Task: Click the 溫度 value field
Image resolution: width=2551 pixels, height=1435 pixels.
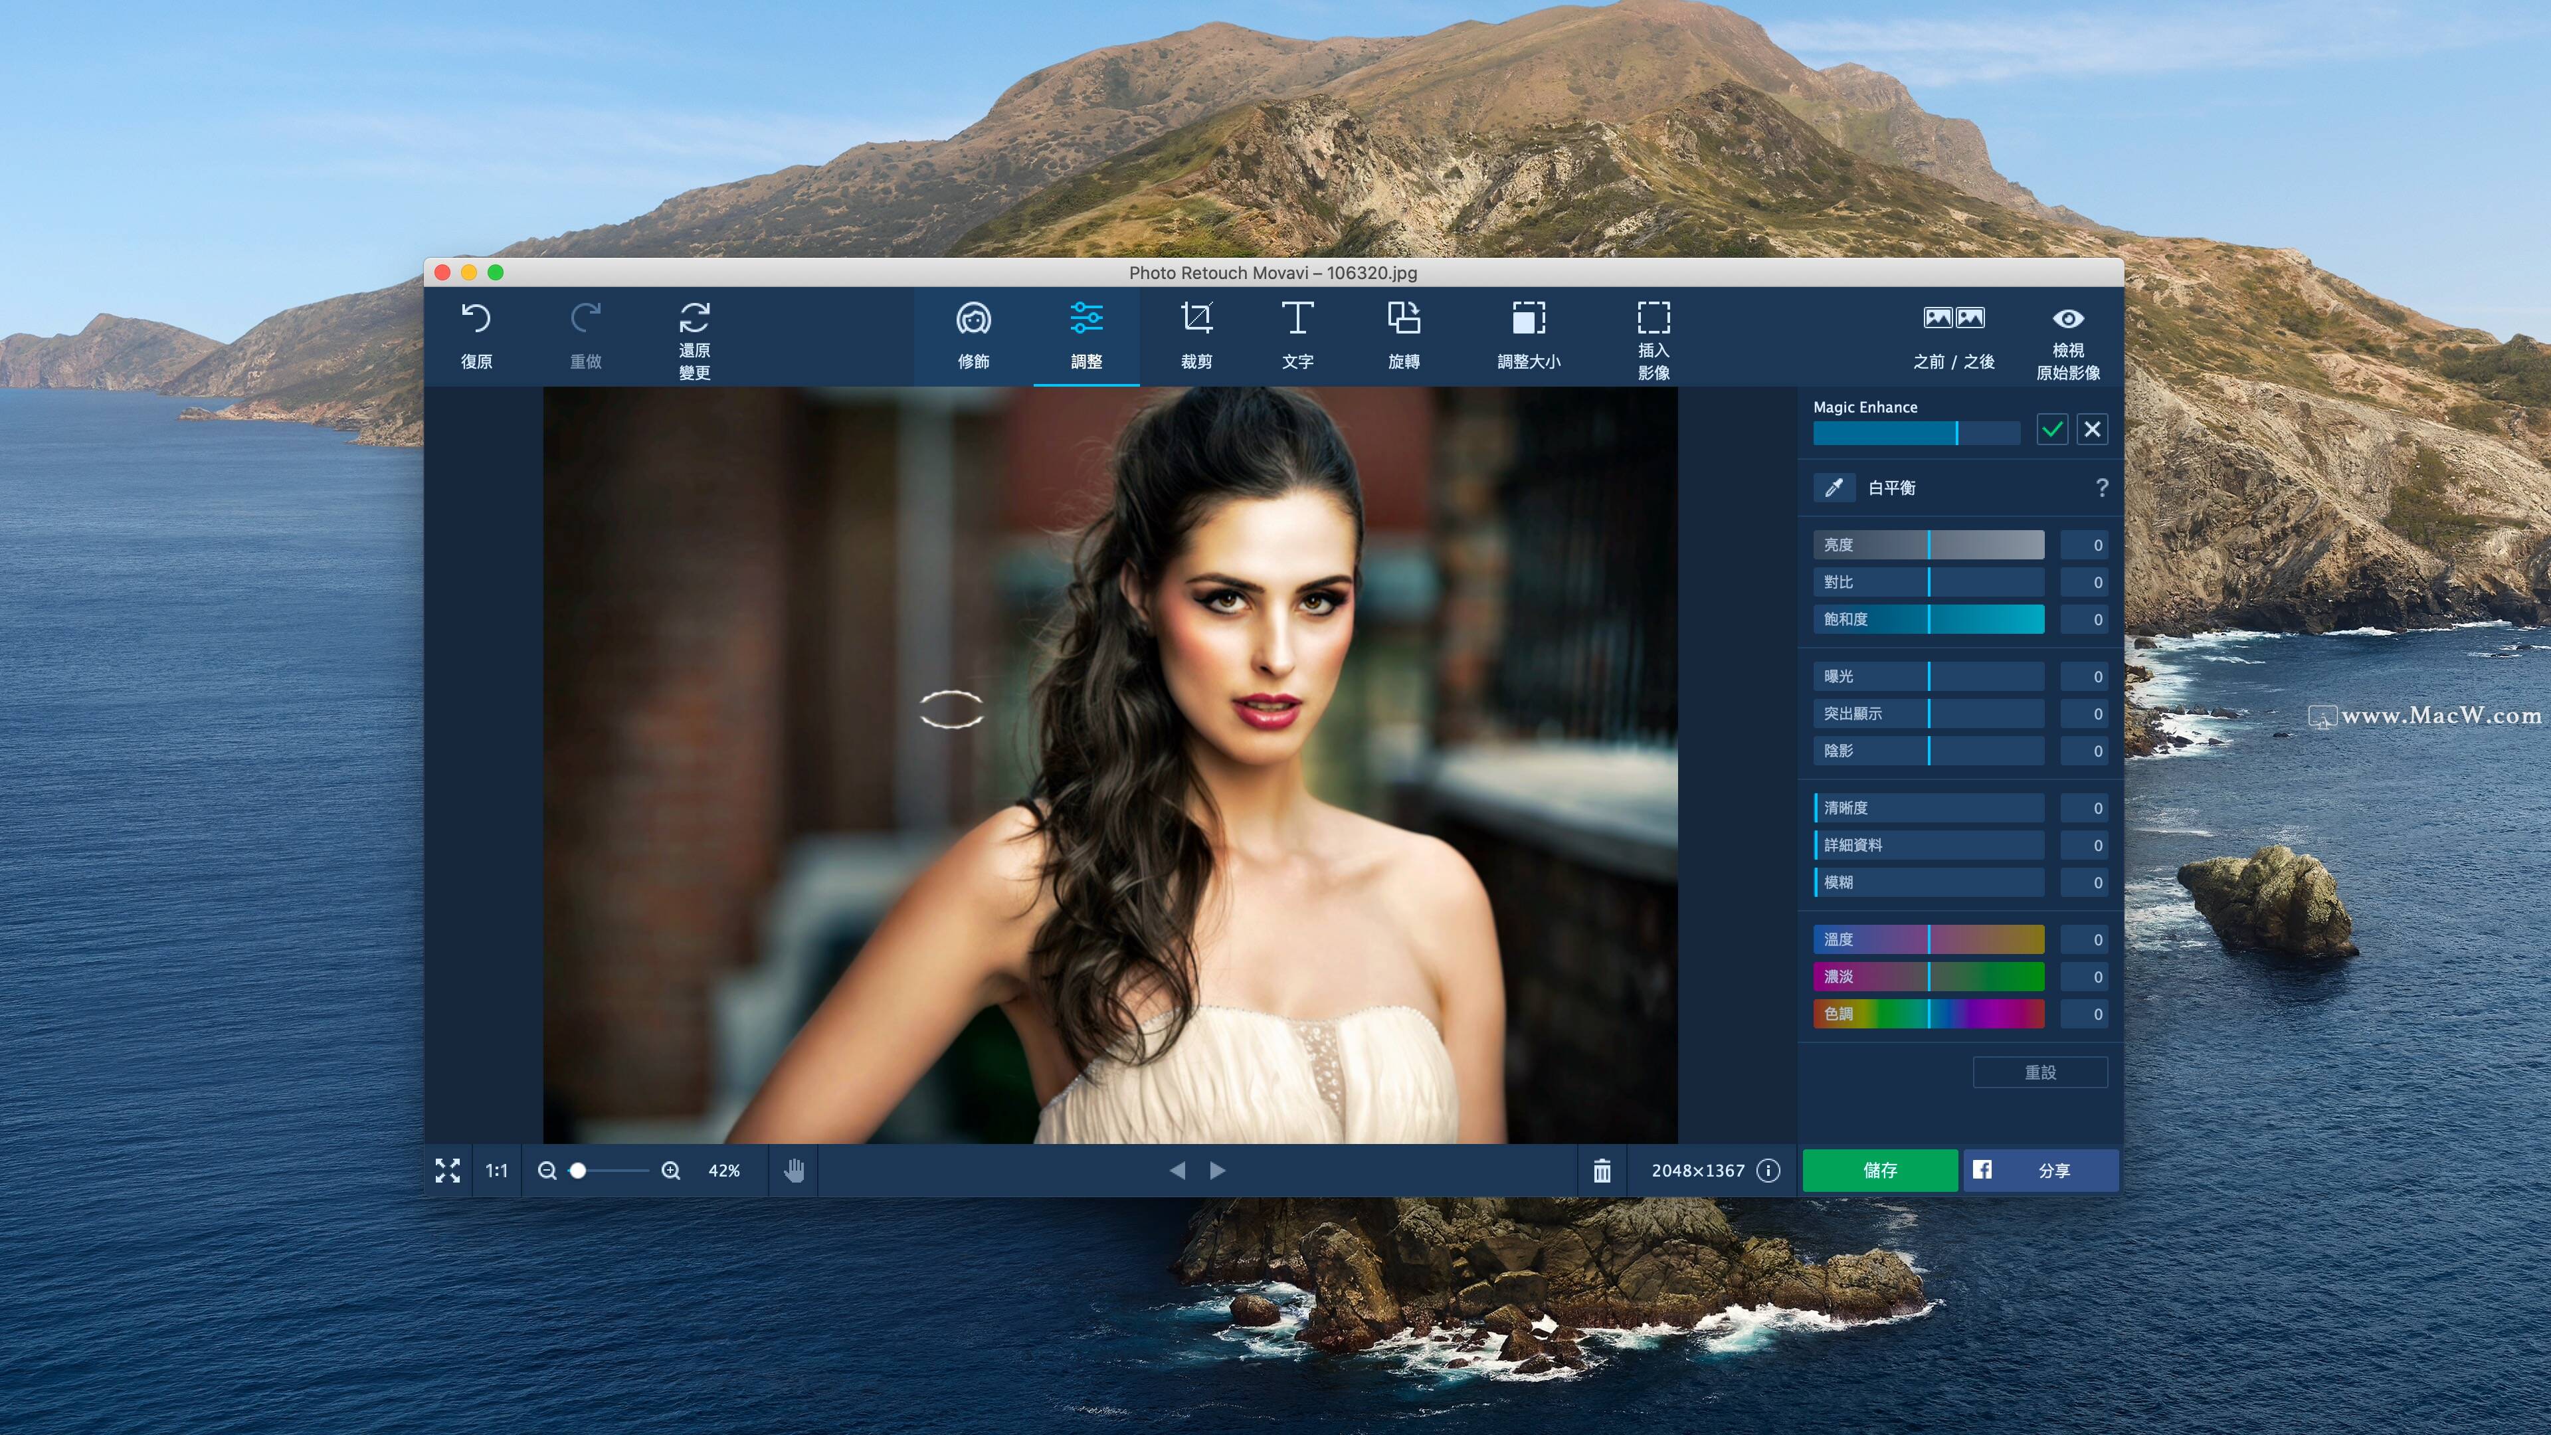Action: click(x=2083, y=939)
